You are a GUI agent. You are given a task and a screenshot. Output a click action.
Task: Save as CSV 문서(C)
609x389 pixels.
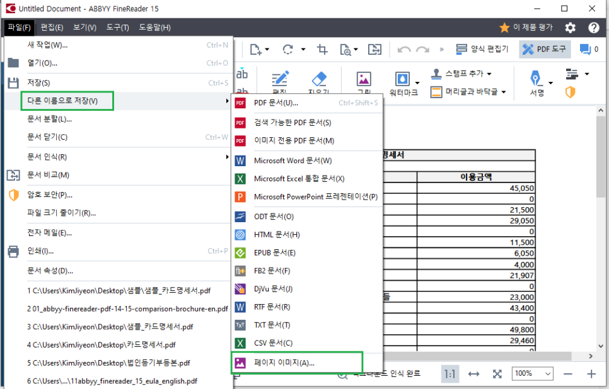click(x=307, y=343)
